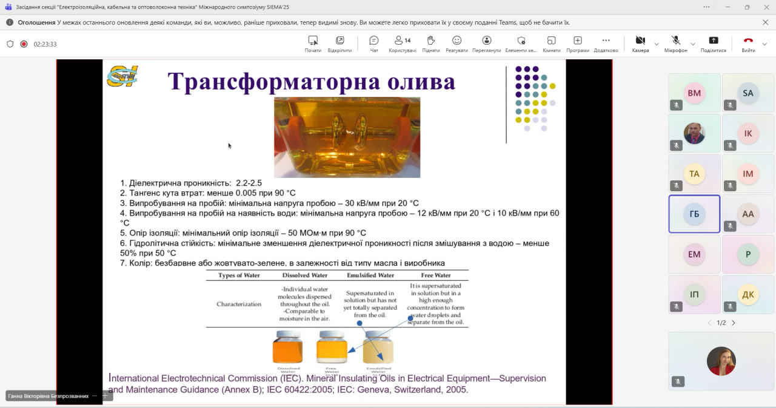Click the shield privacy icon
The image size is (776, 408).
click(x=10, y=44)
